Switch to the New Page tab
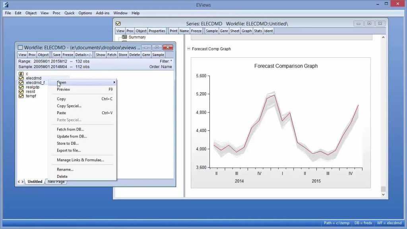Viewport: 407px width, 229px height. point(56,181)
